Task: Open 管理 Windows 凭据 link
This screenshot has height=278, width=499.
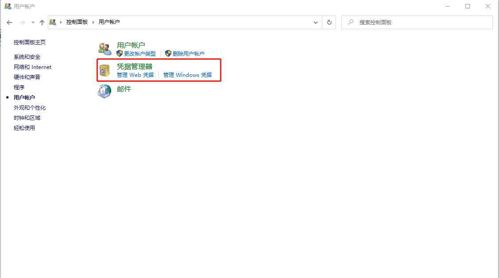Action: click(x=187, y=75)
